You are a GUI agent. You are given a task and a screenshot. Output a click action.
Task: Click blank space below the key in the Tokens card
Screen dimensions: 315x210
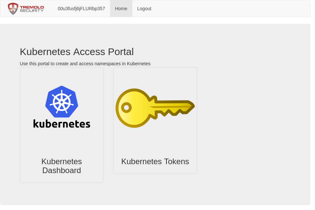tap(155, 142)
